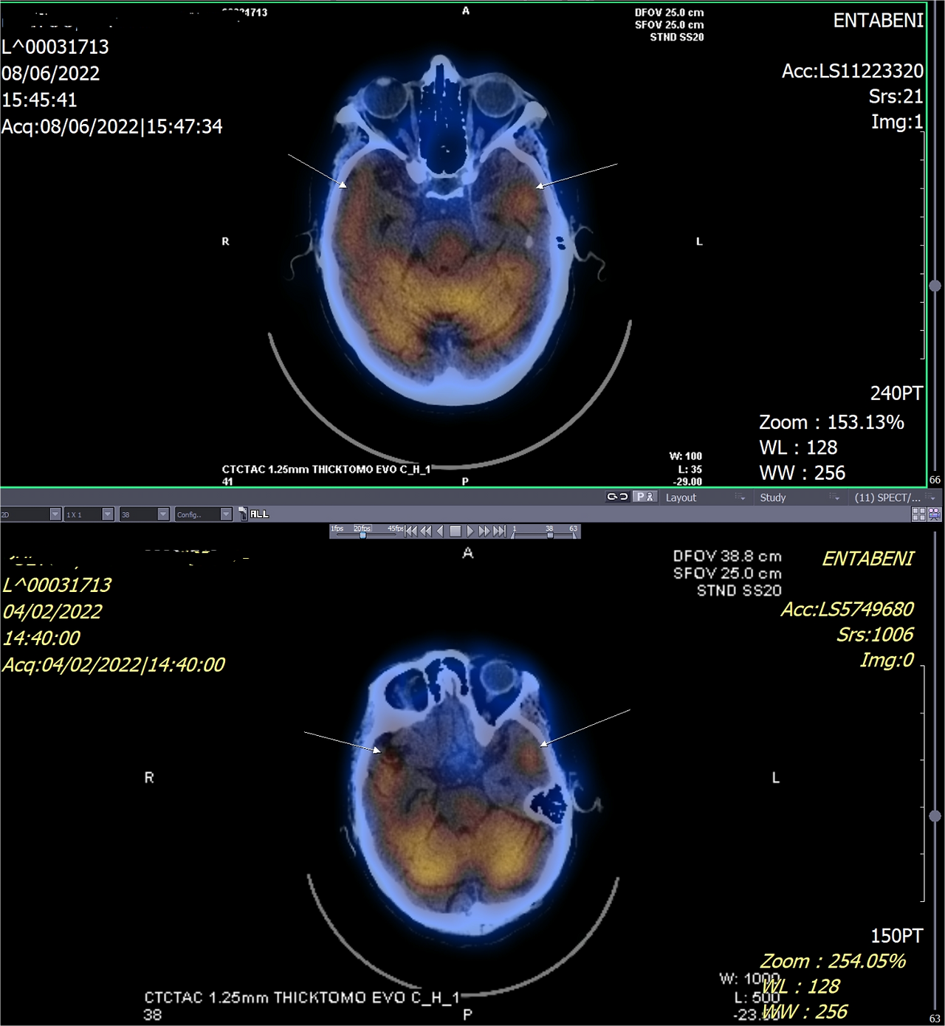
Task: Toggle the link viewports chain icon
Action: point(617,497)
